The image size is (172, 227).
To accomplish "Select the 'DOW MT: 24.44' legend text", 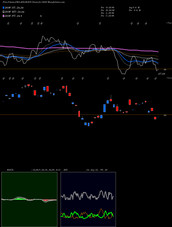I will (x=15, y=12).
